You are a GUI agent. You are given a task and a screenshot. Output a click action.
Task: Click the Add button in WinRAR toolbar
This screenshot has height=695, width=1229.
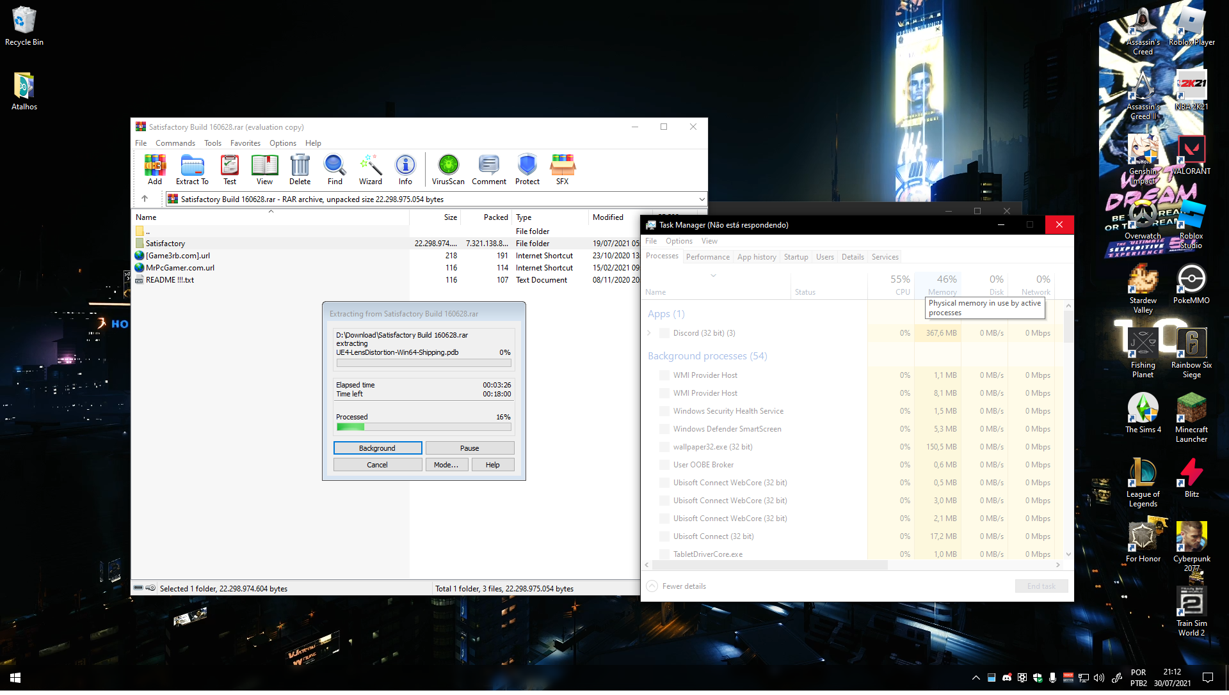coord(155,169)
